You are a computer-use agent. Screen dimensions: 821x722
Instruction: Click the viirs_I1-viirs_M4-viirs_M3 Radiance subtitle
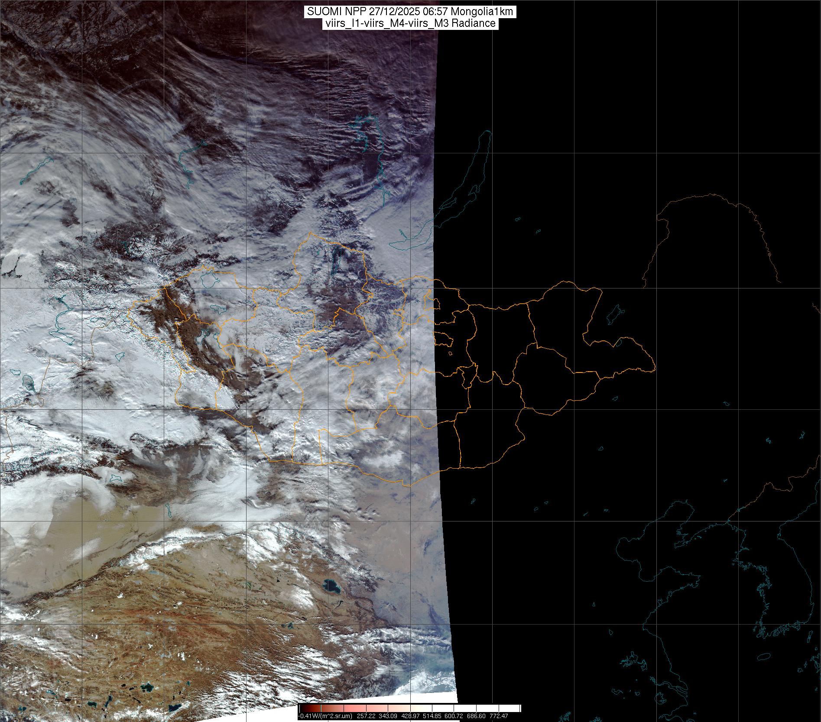pyautogui.click(x=409, y=23)
